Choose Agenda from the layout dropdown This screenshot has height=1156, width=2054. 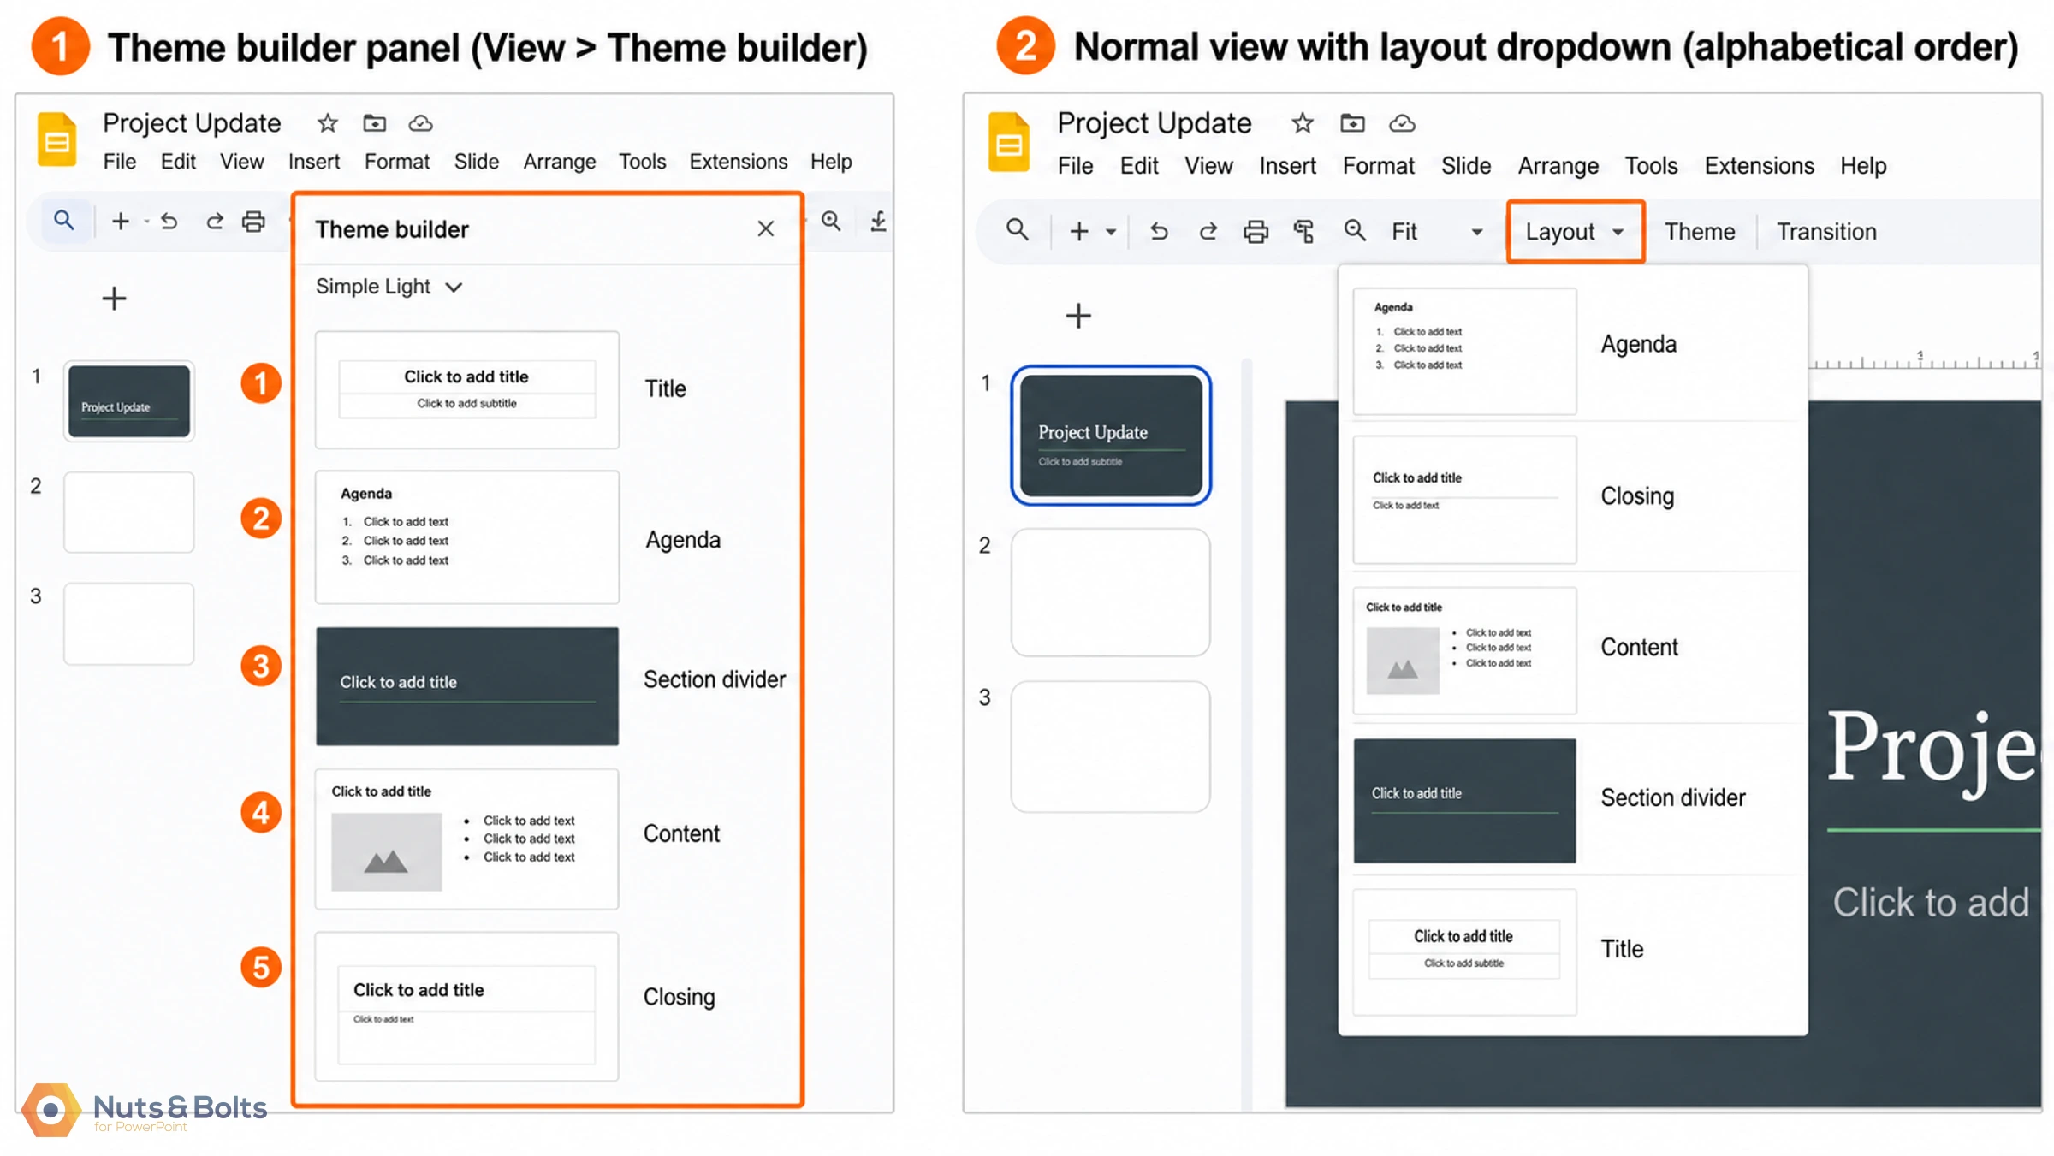point(1572,351)
